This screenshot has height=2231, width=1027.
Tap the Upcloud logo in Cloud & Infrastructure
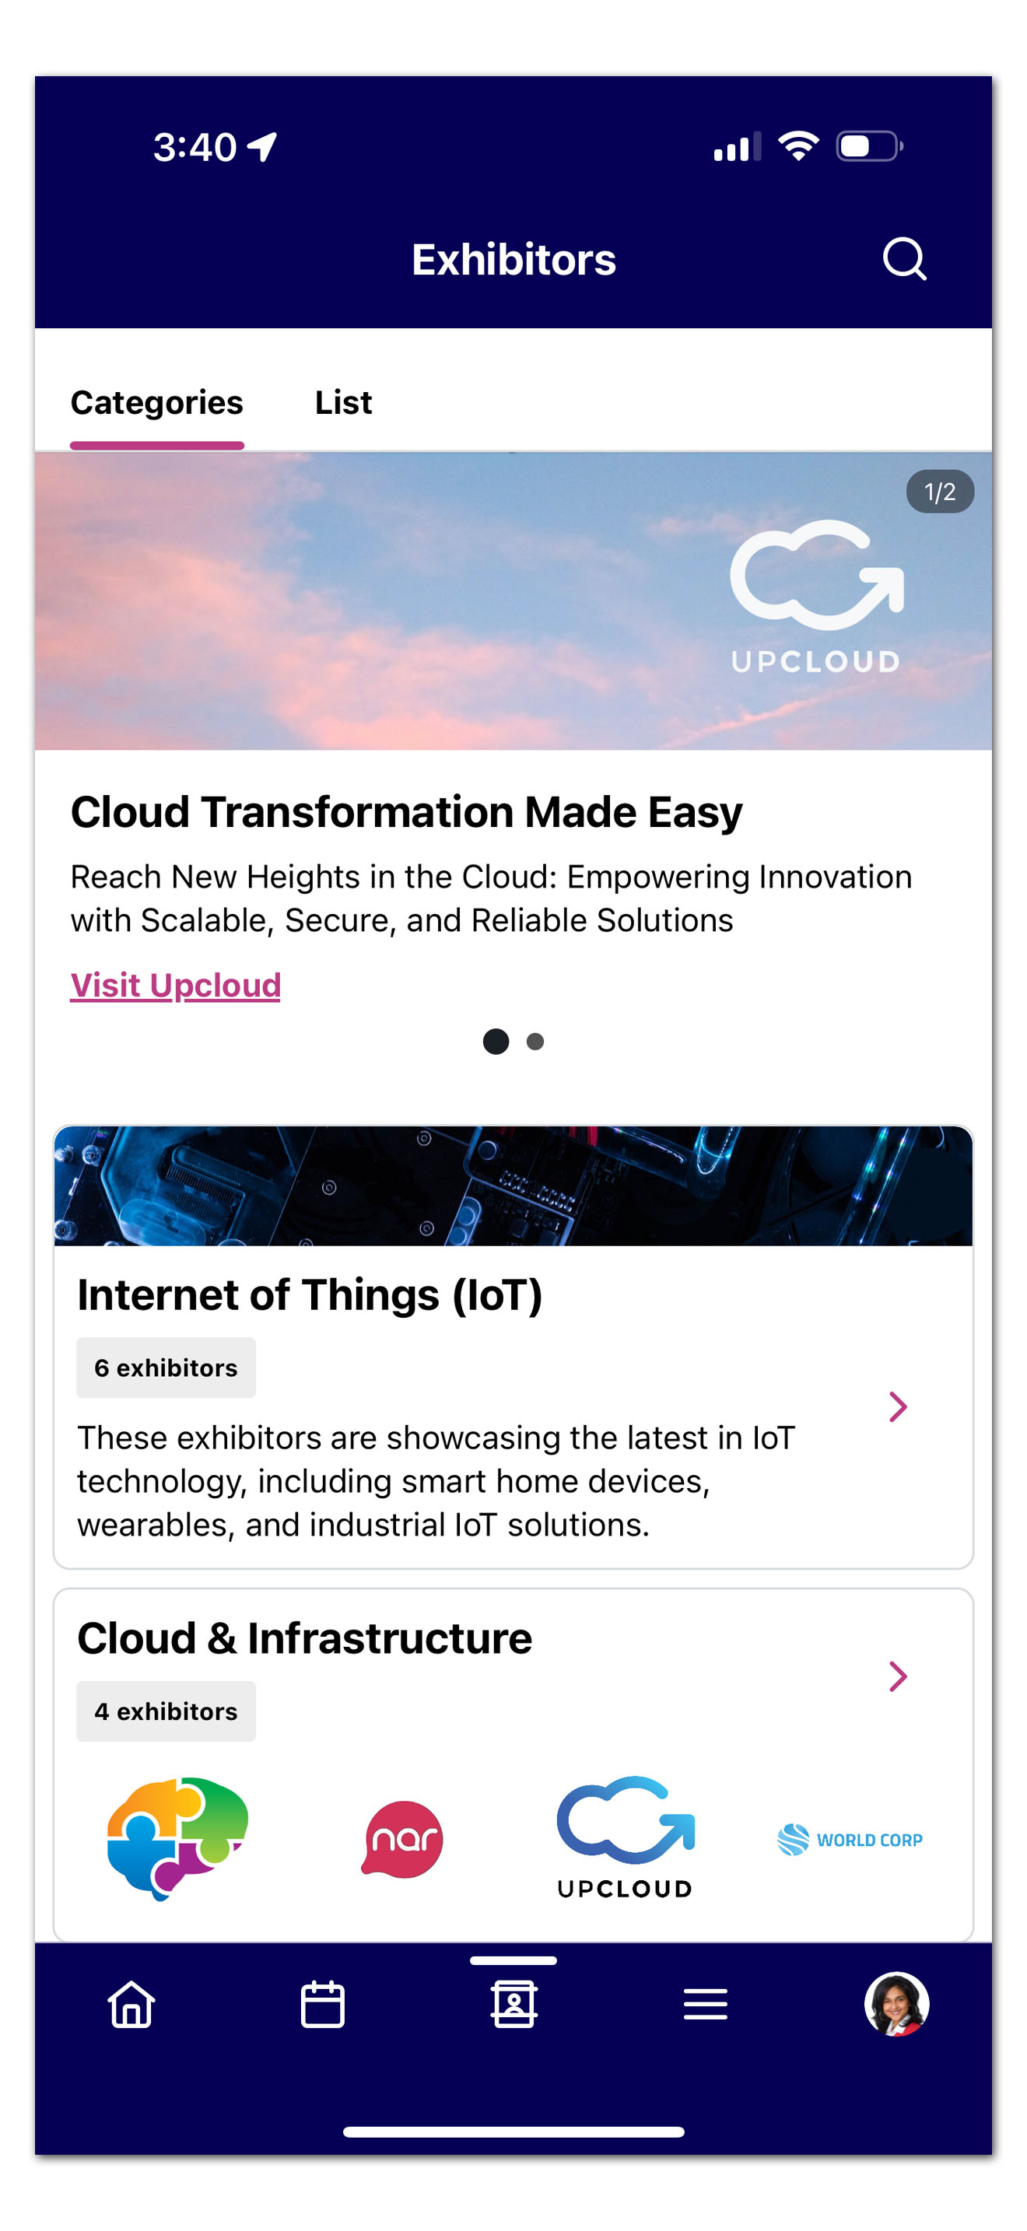(x=626, y=1837)
